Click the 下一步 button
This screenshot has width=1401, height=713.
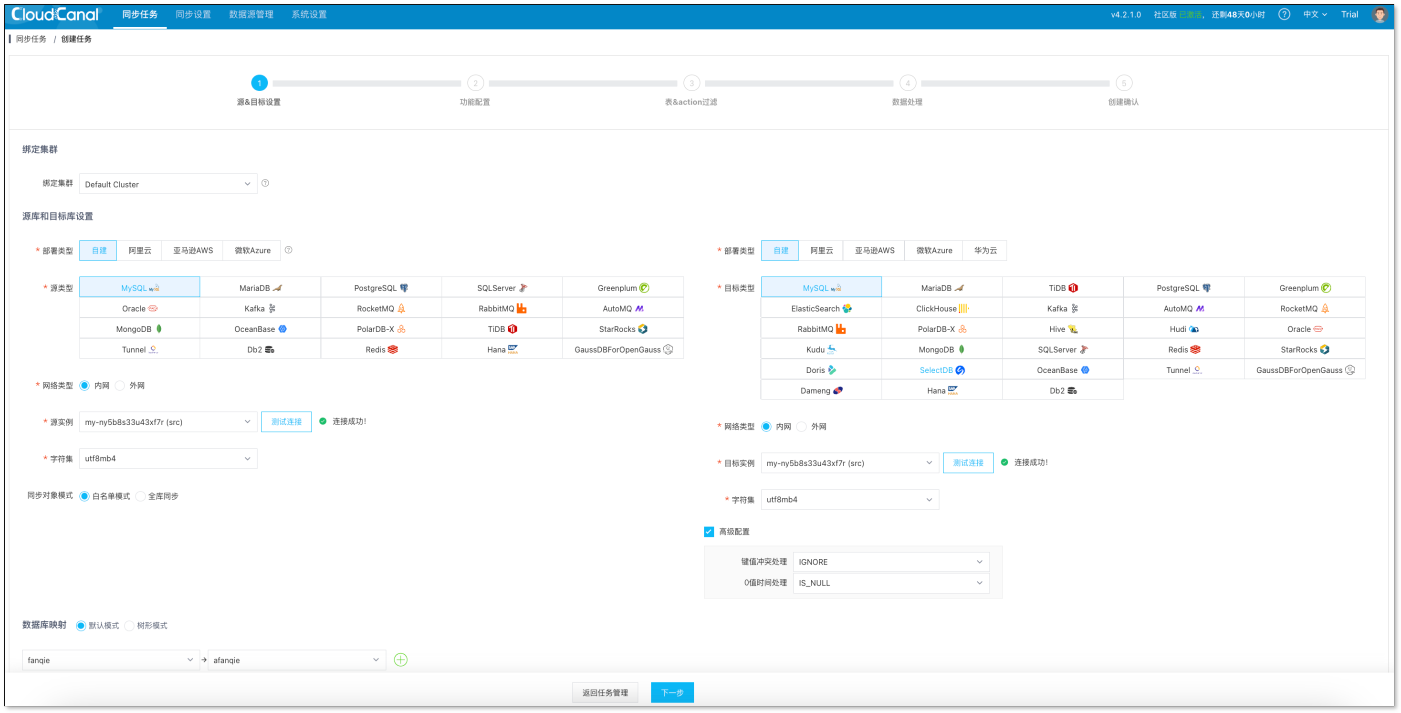pos(672,692)
